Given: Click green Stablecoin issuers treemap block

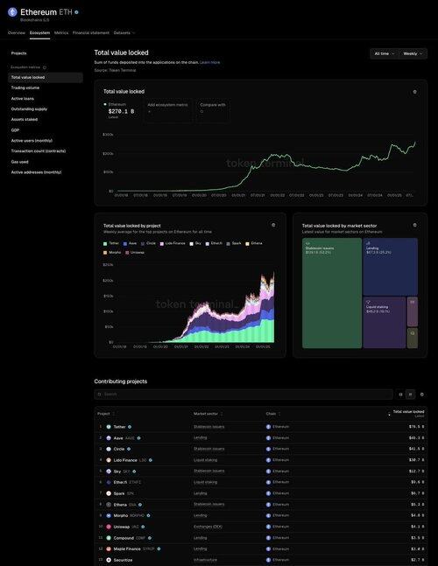Looking at the screenshot, I should click(x=332, y=293).
